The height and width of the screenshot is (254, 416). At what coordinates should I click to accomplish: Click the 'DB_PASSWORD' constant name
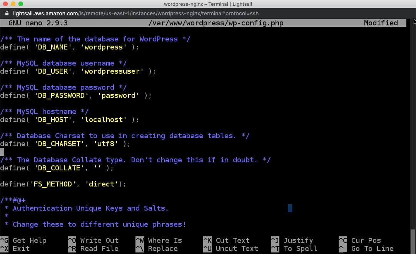[62, 95]
